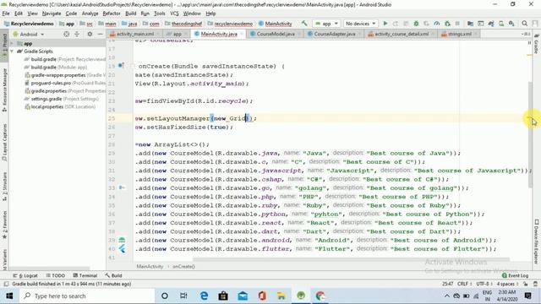The height and width of the screenshot is (304, 541).
Task: Open the Resource Manager side tab
Action: point(4,90)
